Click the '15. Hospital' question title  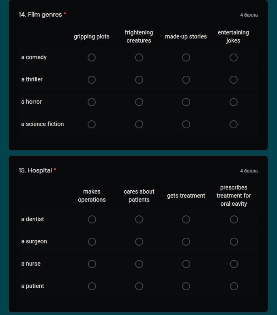[x=35, y=170]
